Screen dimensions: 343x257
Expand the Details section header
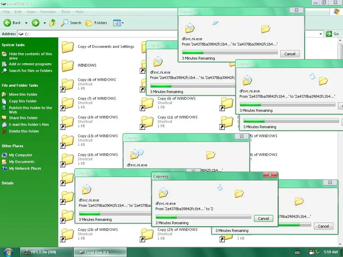point(8,183)
